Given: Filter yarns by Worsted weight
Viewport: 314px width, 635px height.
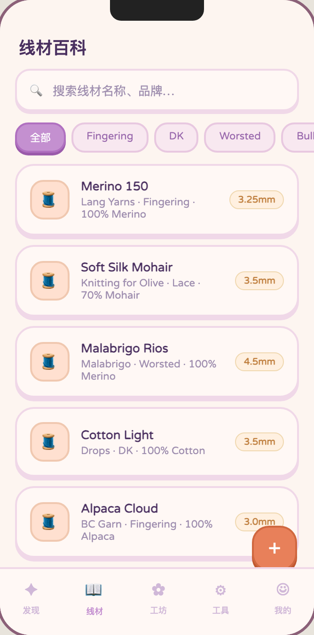Looking at the screenshot, I should point(240,137).
